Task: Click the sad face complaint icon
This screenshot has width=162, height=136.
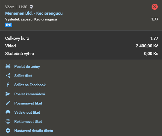Action: 8,121
